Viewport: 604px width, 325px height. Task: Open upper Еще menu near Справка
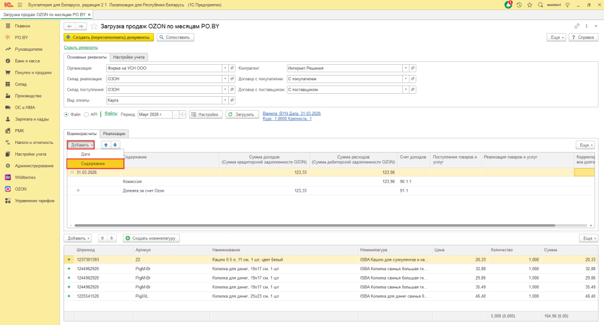pyautogui.click(x=557, y=37)
